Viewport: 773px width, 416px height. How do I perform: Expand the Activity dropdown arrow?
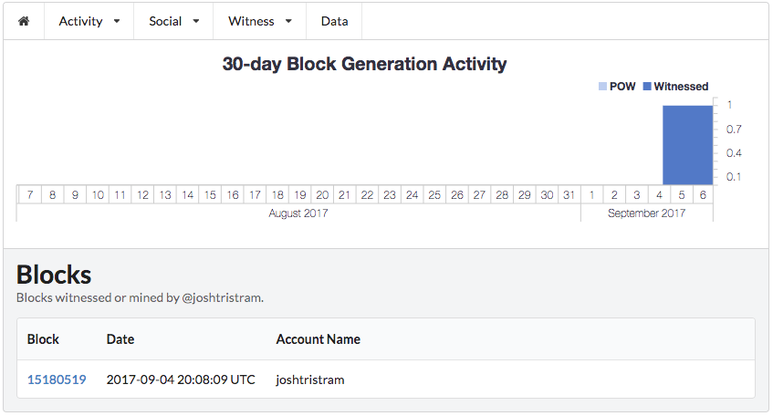coord(117,21)
